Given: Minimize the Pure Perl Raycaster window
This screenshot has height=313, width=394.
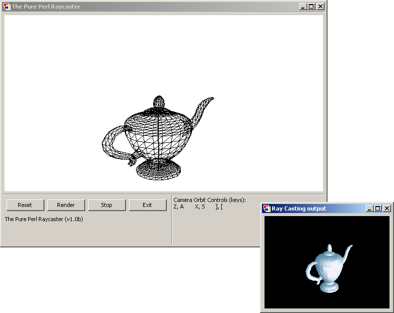Looking at the screenshot, I should pyautogui.click(x=303, y=7).
